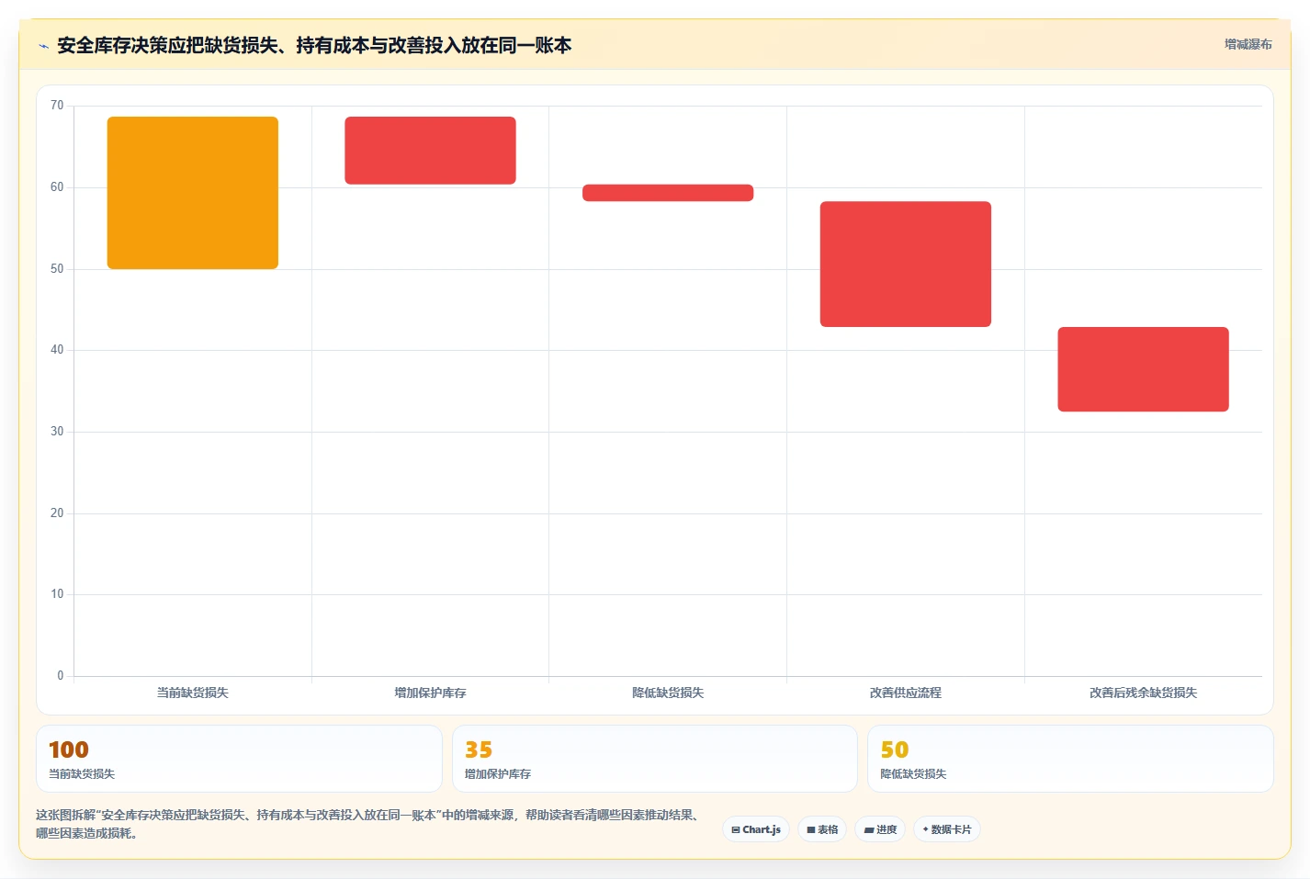The width and height of the screenshot is (1310, 879).
Task: Click the y-axis value 30
Action: [x=57, y=432]
